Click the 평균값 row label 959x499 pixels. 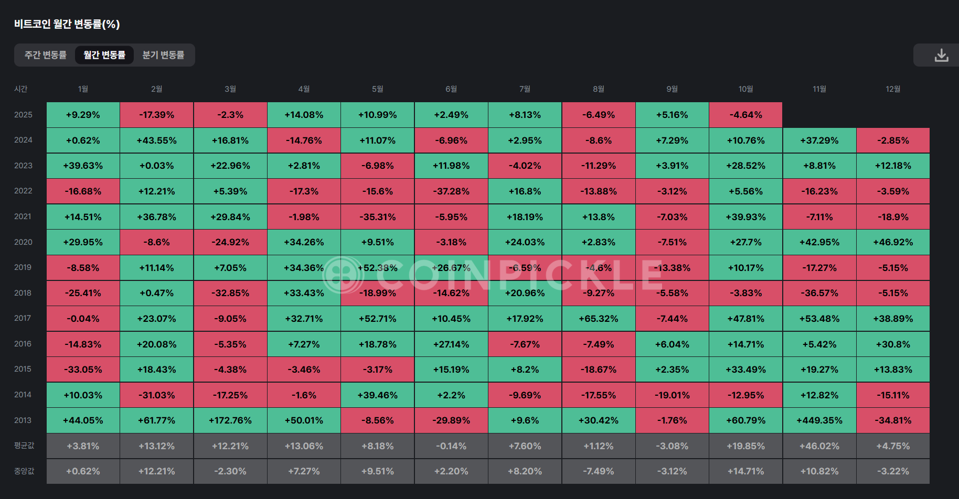click(x=24, y=446)
